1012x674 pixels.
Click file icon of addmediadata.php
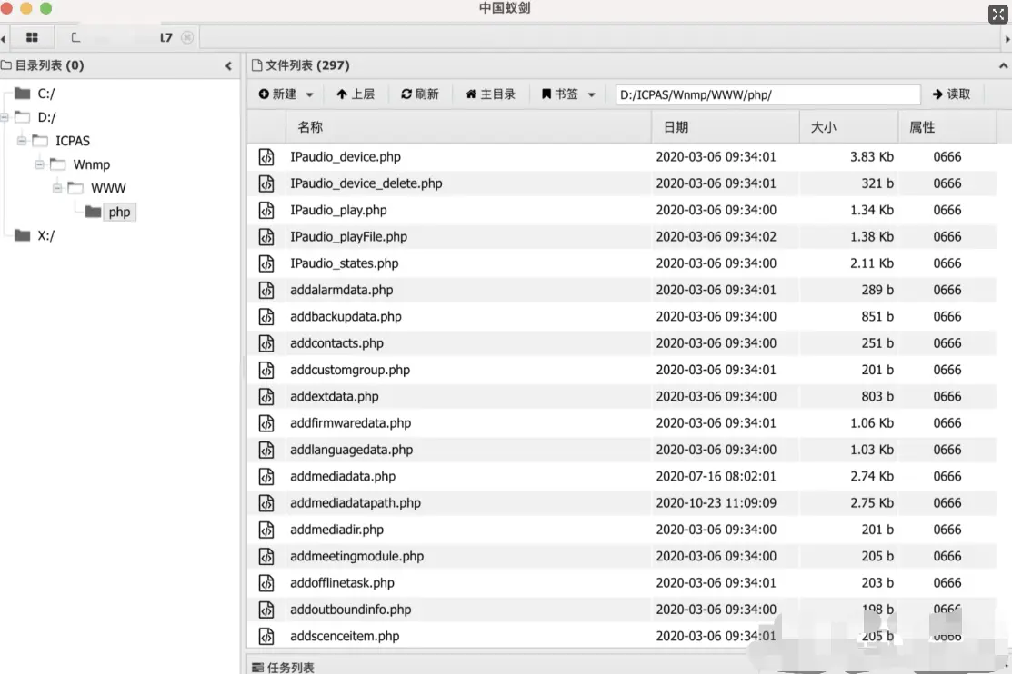pos(266,476)
